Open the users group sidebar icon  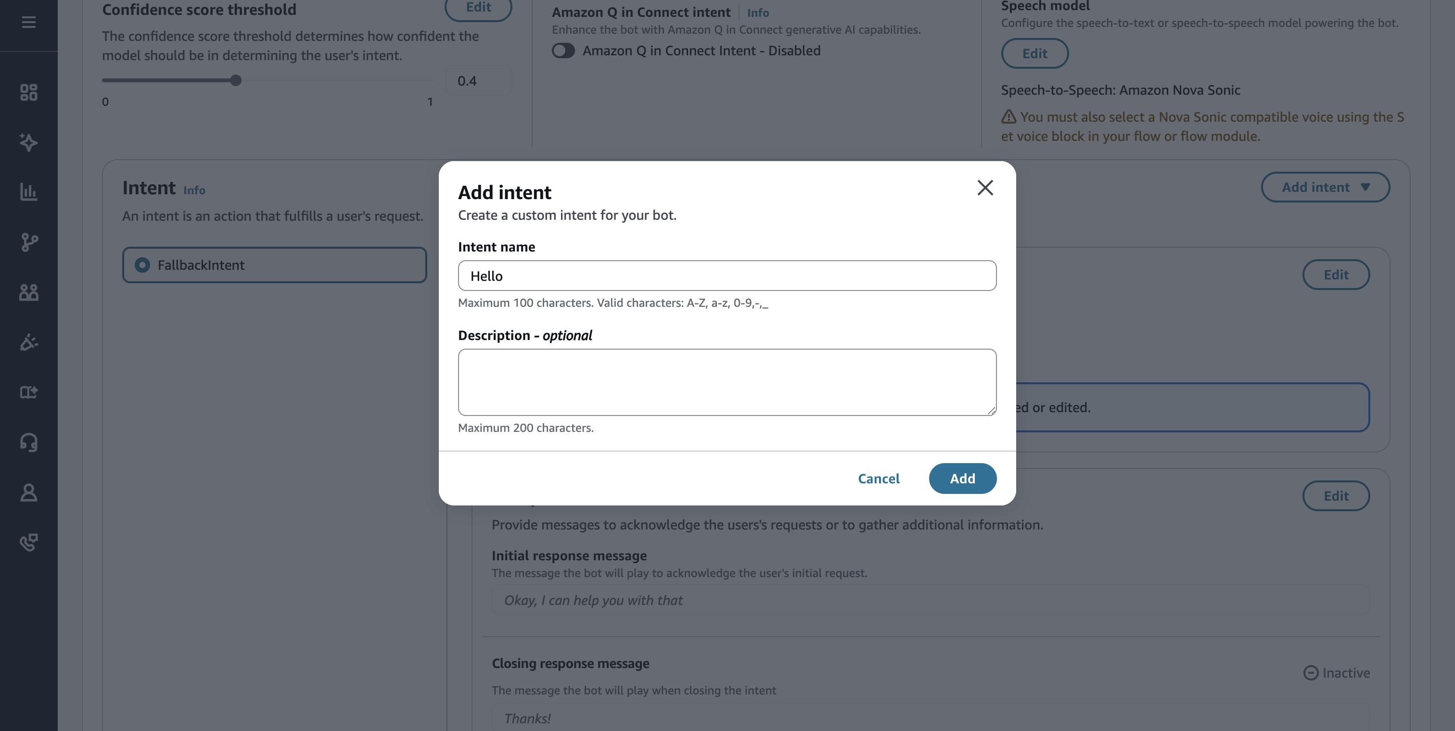29,292
